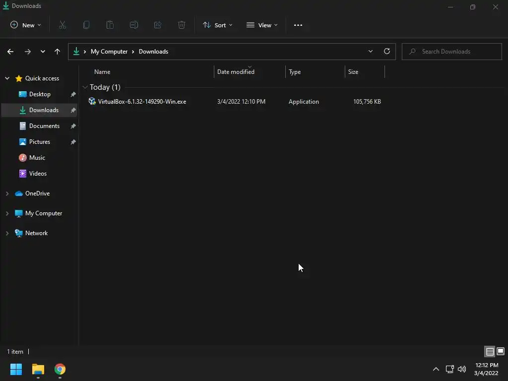
Task: Open Music in the sidebar
Action: coord(39,158)
